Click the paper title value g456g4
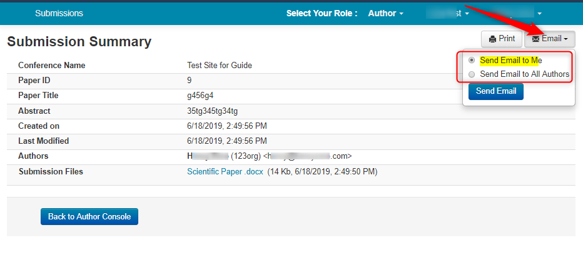This screenshot has width=583, height=280. tap(200, 96)
